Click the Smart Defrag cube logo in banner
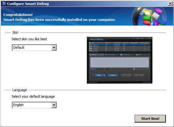This screenshot has width=174, height=127. pyautogui.click(x=149, y=16)
